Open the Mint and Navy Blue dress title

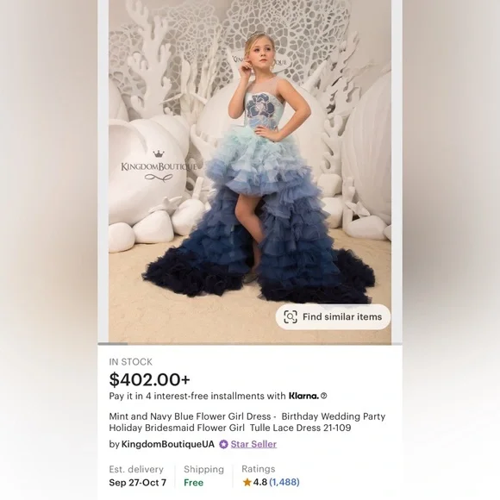247,422
